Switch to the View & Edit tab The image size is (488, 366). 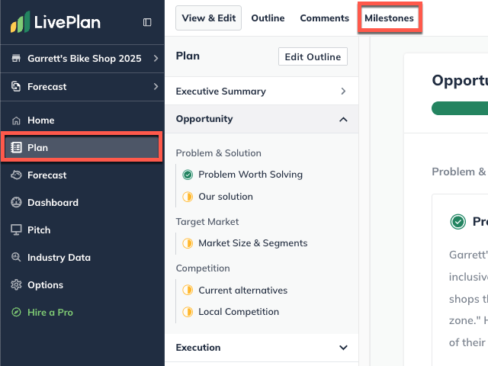coord(208,18)
